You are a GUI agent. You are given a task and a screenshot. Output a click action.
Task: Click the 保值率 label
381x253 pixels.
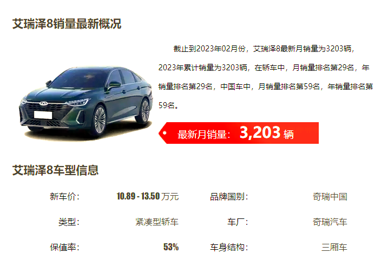pyautogui.click(x=64, y=247)
